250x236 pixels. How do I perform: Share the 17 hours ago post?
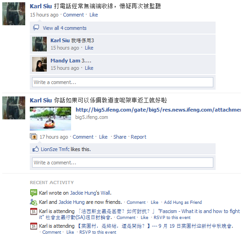tap(120, 137)
